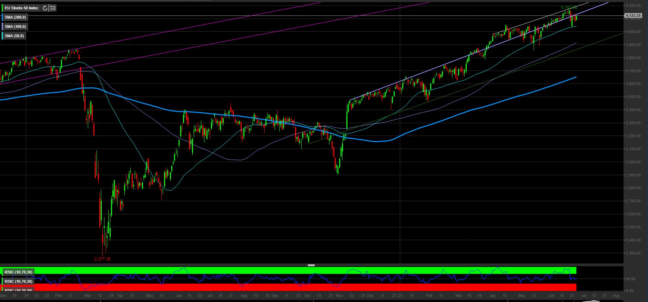The height and width of the screenshot is (302, 648).
Task: Click the Aug label at the time axis end
Action: pyautogui.click(x=616, y=295)
